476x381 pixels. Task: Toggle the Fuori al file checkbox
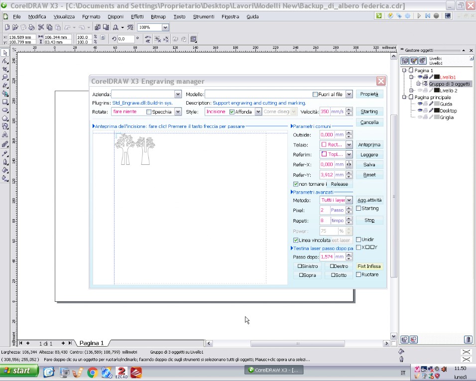tap(315, 95)
